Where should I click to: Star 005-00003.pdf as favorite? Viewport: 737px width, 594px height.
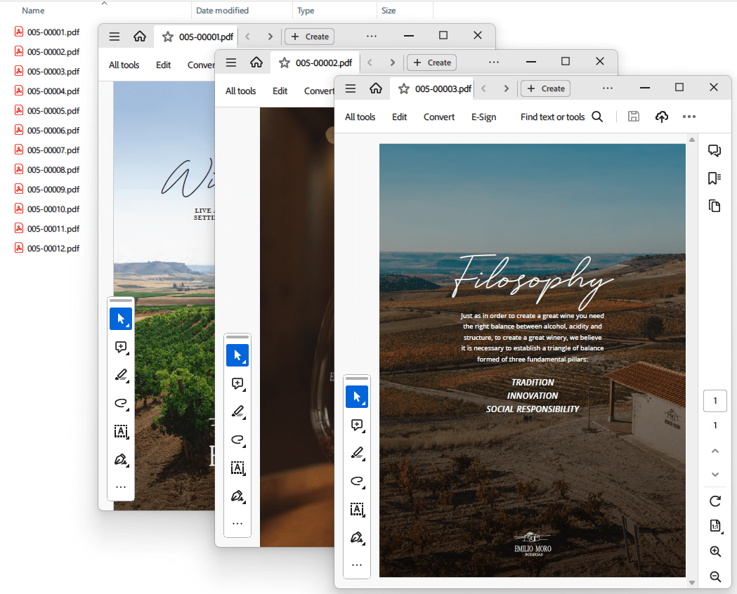coord(403,88)
